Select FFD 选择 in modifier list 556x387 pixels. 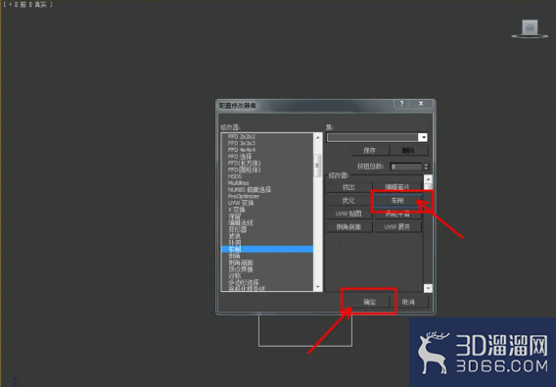coord(240,157)
